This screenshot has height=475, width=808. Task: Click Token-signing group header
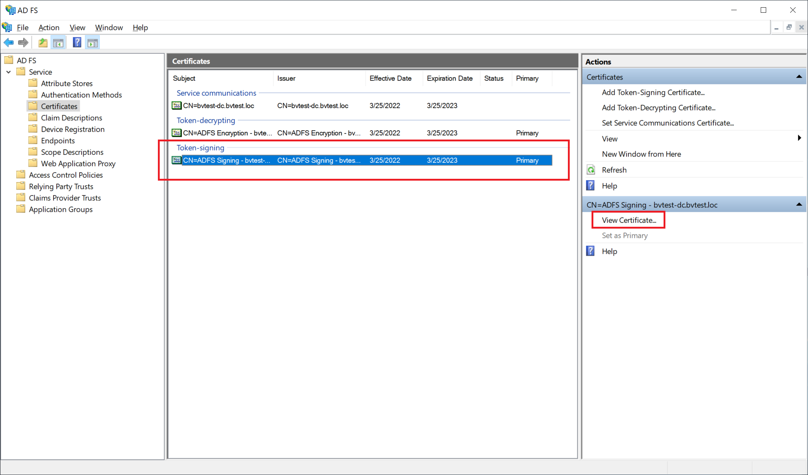[200, 148]
